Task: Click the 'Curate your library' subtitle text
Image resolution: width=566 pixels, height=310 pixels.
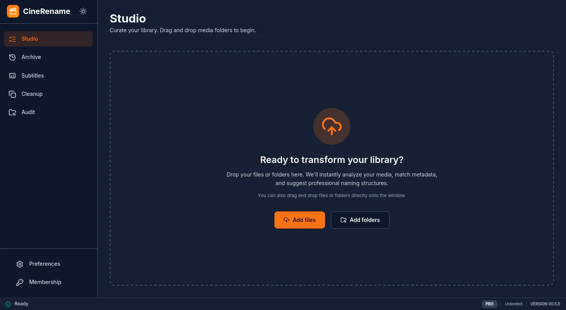Action: coord(183,30)
